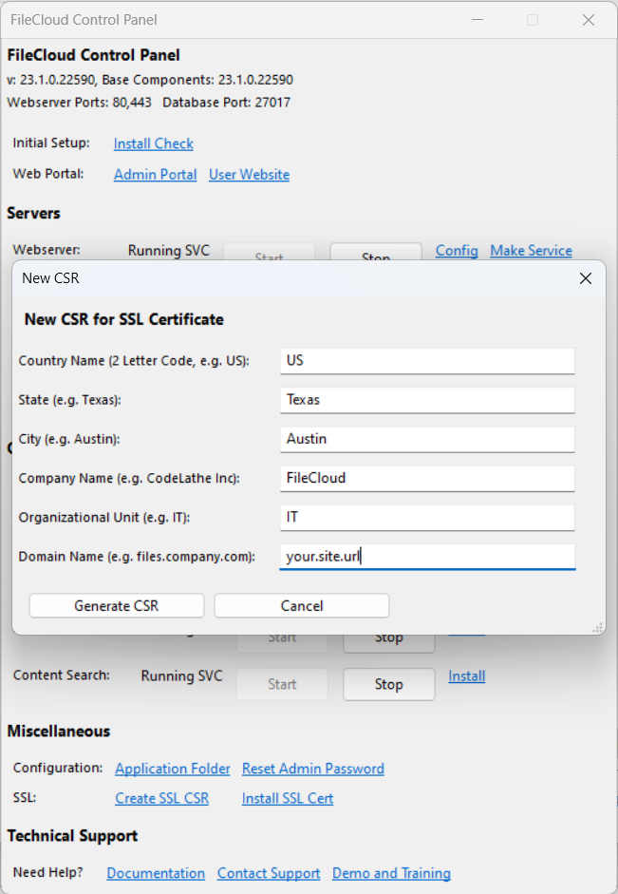Focus the Company Name input box
Image resolution: width=618 pixels, height=894 pixels.
click(427, 478)
